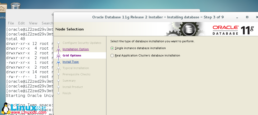Click Prerequisite Checks step label
Viewport: 258px width, 115px height.
click(x=76, y=74)
